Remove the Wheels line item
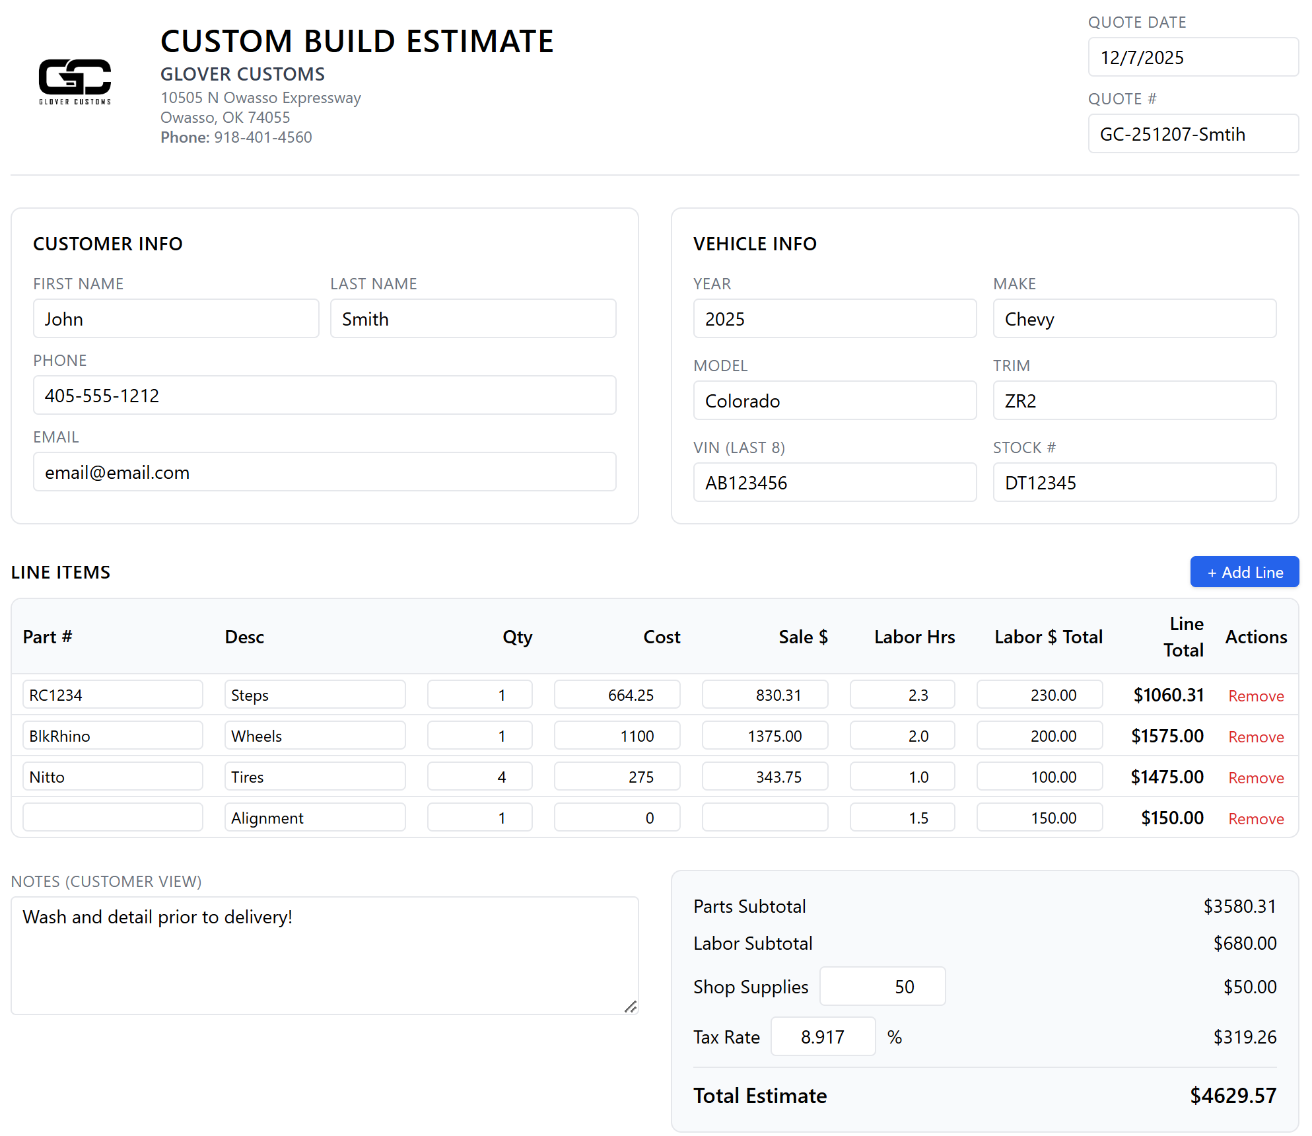The height and width of the screenshot is (1136, 1312). click(1255, 736)
